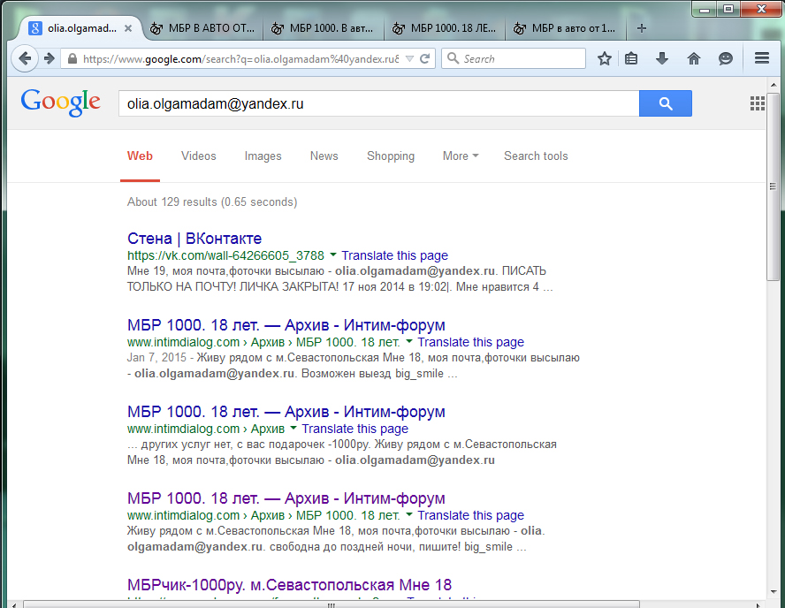This screenshot has height=608, width=785.
Task: Translate the свободна до поздней ночи result
Action: click(x=470, y=515)
